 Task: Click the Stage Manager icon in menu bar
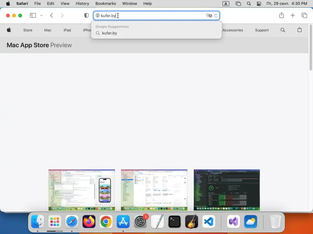(238, 4)
